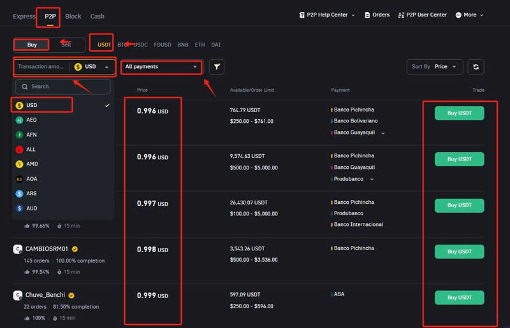
Task: Click the Banco Internacional payment label
Action: [x=358, y=225]
